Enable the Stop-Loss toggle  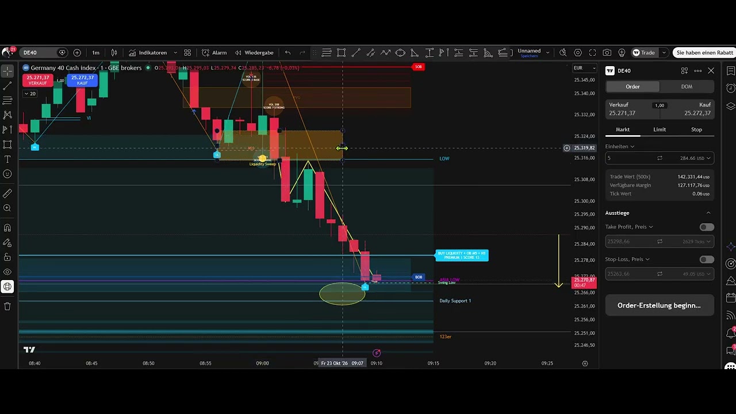point(707,259)
